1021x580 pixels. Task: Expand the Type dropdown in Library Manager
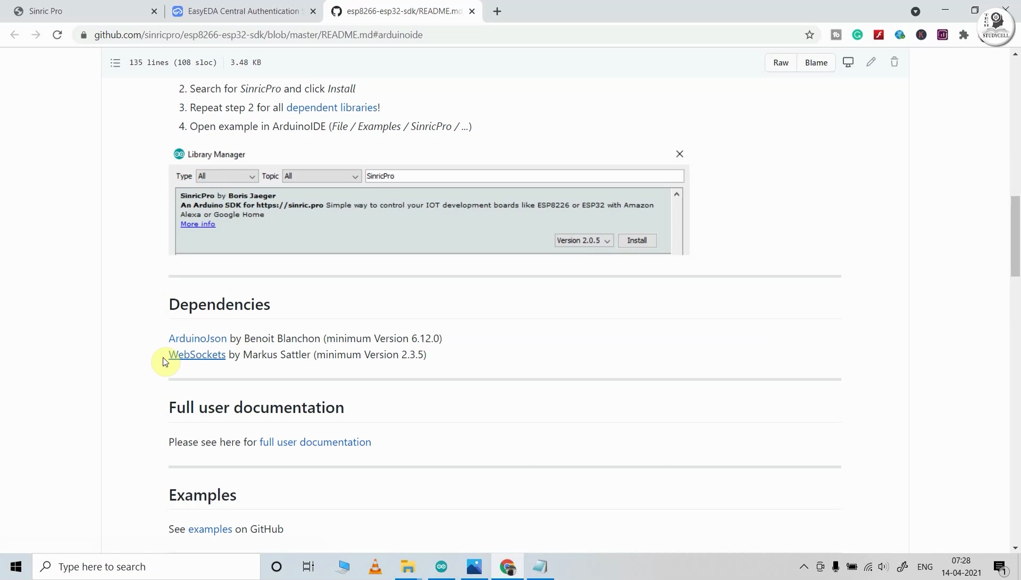tap(227, 176)
